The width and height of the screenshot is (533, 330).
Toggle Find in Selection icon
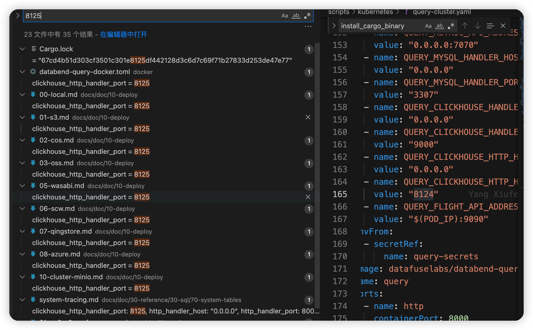[490, 26]
